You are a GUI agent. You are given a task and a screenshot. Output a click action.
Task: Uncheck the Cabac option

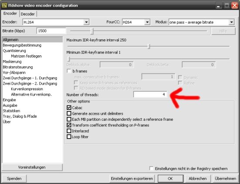[x=69, y=108]
